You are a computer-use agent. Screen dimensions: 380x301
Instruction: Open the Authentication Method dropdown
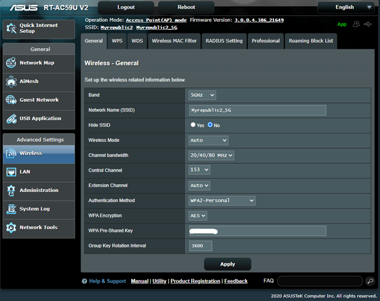(x=222, y=200)
